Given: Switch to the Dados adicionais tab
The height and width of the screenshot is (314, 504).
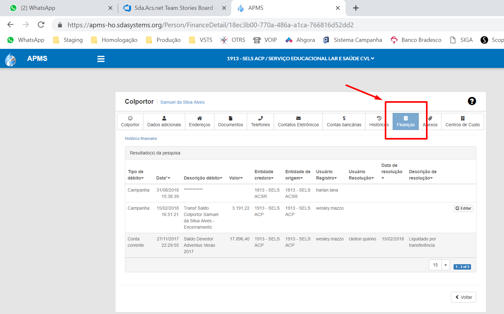Looking at the screenshot, I should (164, 121).
